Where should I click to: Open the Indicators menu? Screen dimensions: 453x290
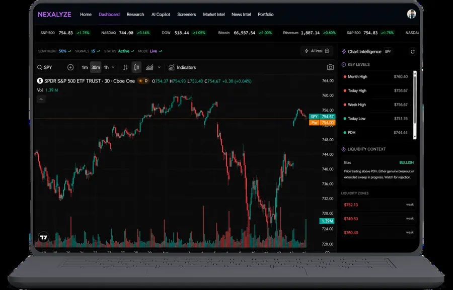[x=182, y=67]
